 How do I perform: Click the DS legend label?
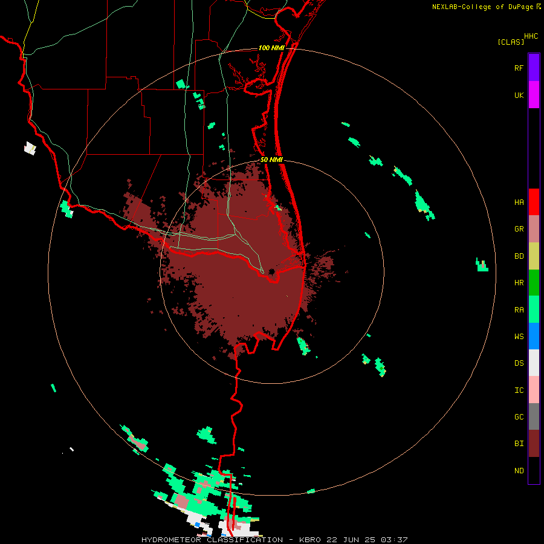519,363
